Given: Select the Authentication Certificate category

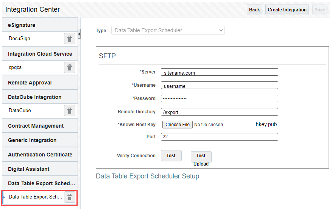Looking at the screenshot, I should [40, 155].
